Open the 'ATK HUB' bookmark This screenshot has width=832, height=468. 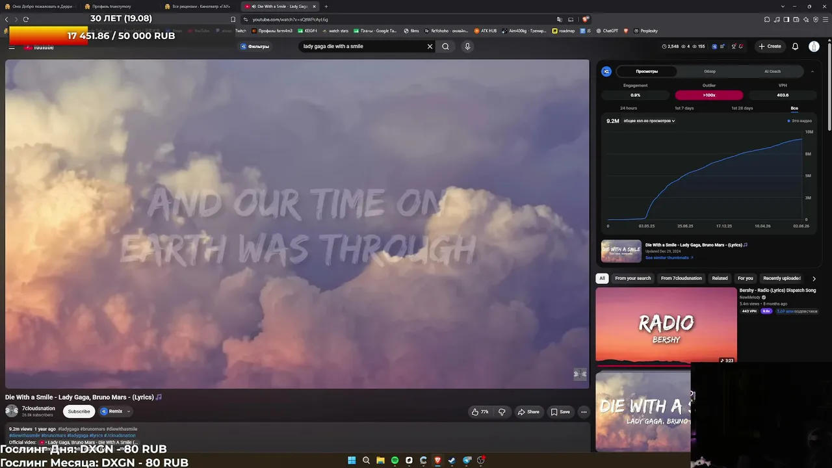tap(485, 31)
